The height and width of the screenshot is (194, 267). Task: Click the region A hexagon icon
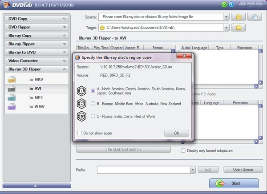click(x=81, y=91)
